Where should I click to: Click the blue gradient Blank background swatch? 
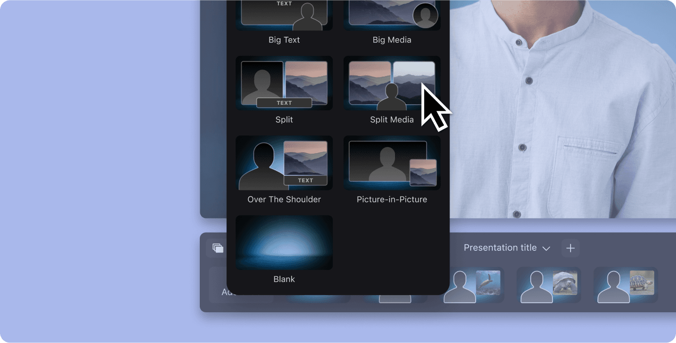284,242
